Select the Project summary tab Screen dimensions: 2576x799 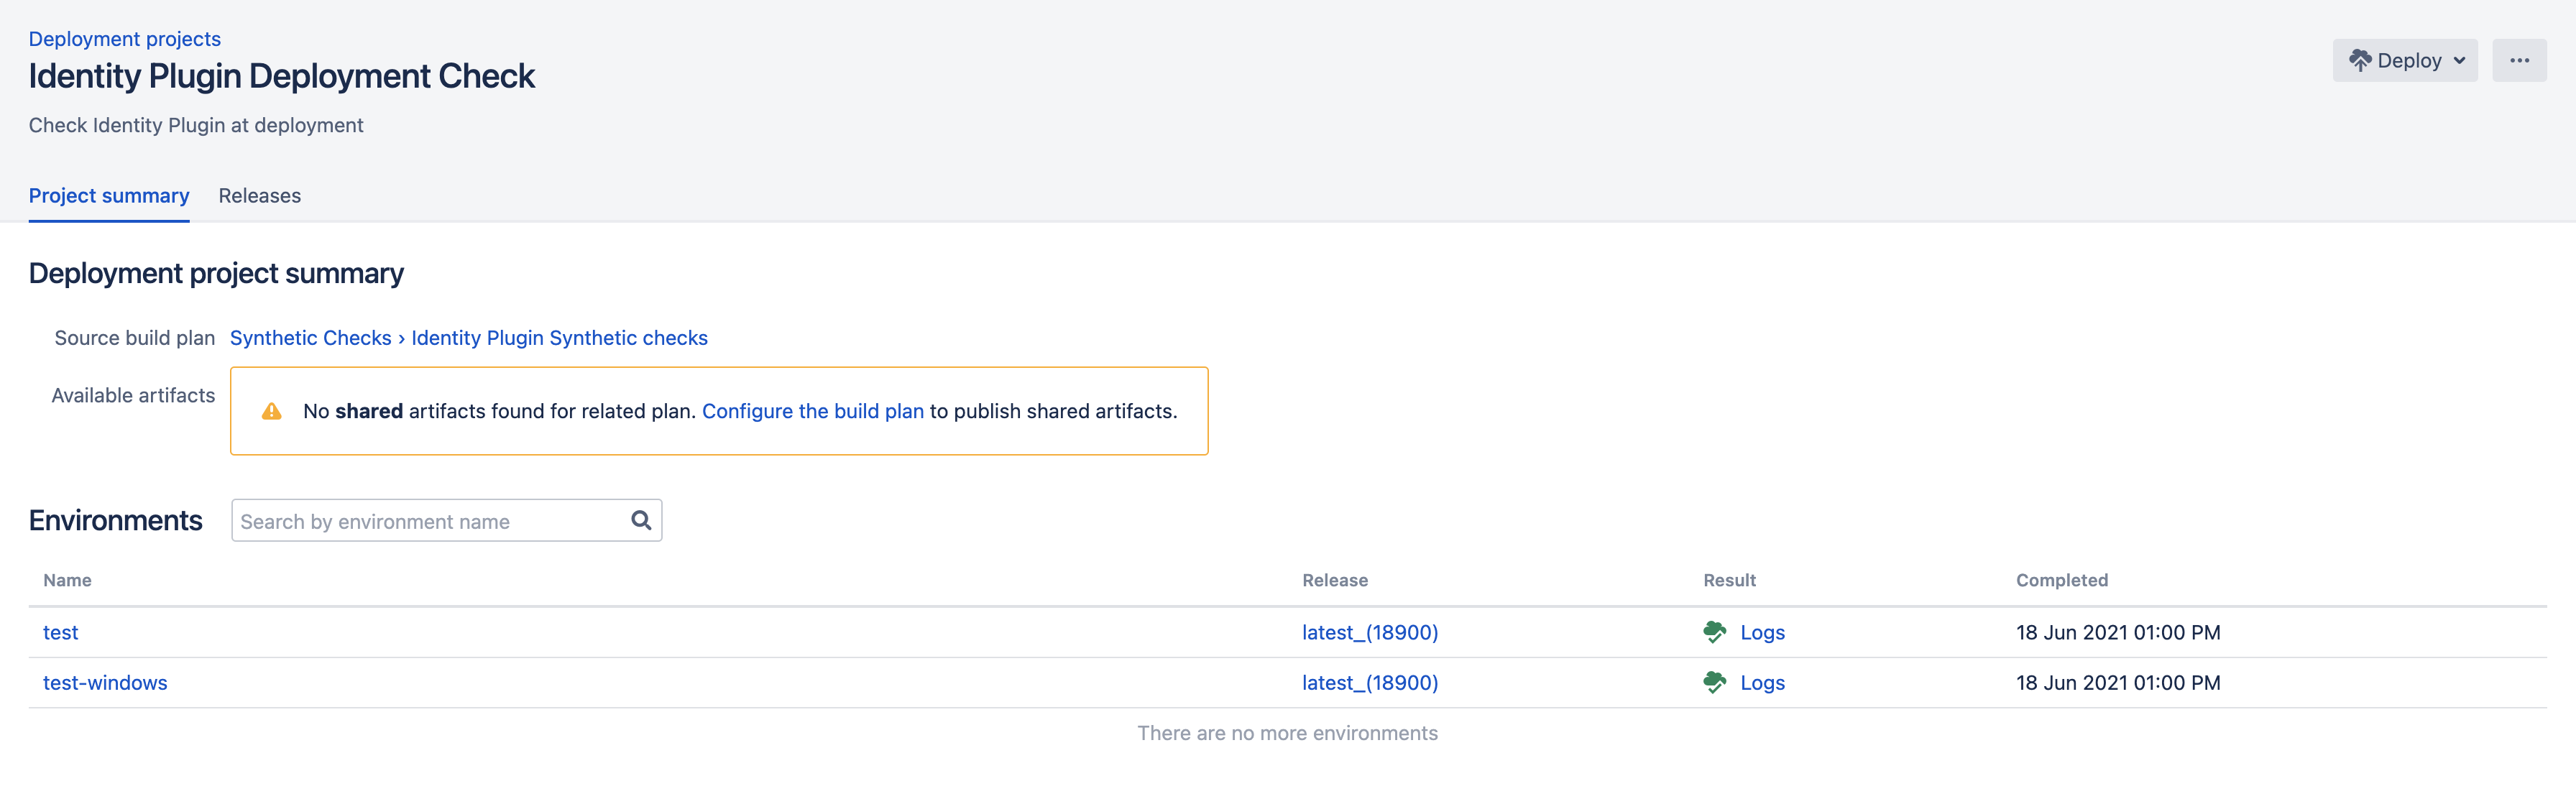coord(109,196)
